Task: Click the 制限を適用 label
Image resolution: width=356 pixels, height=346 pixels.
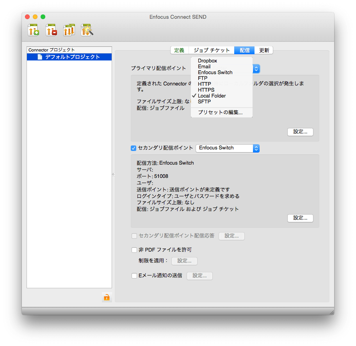Action: pos(153,261)
